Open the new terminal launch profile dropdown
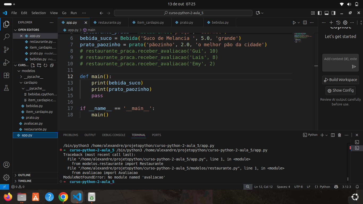Screen dimensions: 363x204 click(327, 135)
